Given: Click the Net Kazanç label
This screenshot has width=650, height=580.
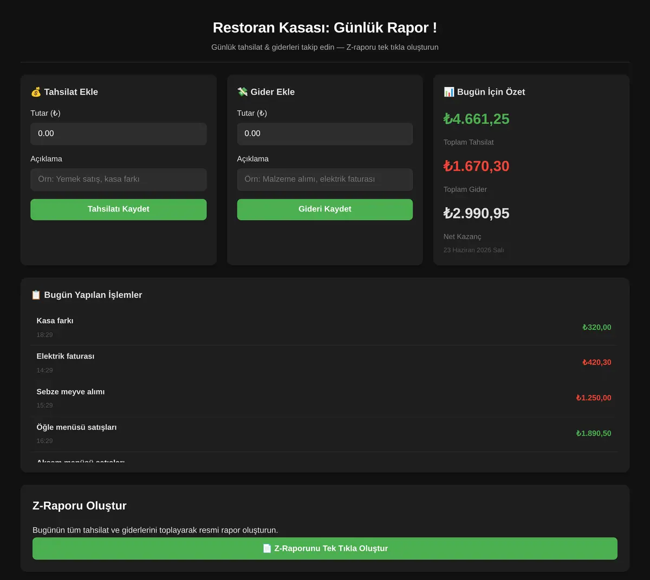Looking at the screenshot, I should 463,236.
